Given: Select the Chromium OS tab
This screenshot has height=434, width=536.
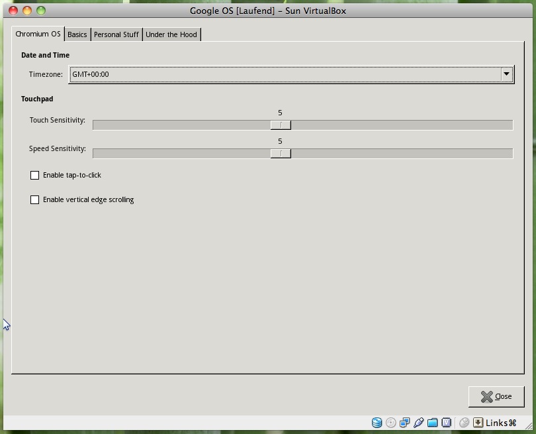Looking at the screenshot, I should pyautogui.click(x=38, y=34).
